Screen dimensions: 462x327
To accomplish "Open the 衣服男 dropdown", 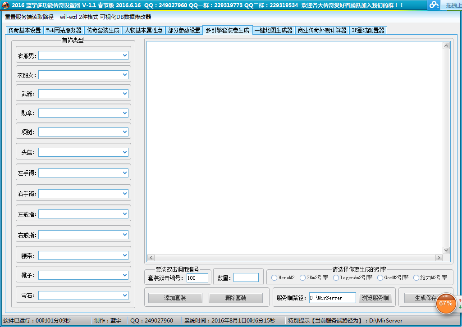I will 125,55.
